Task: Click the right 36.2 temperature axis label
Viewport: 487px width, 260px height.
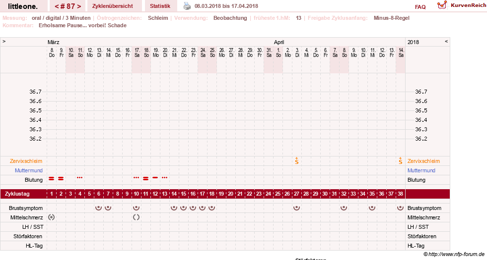Action: (421, 139)
